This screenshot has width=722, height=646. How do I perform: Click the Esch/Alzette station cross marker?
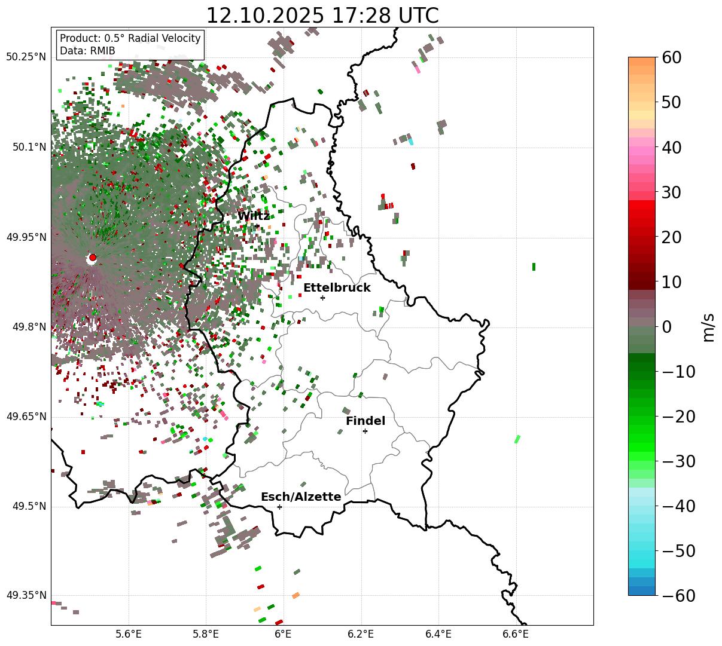(x=279, y=507)
